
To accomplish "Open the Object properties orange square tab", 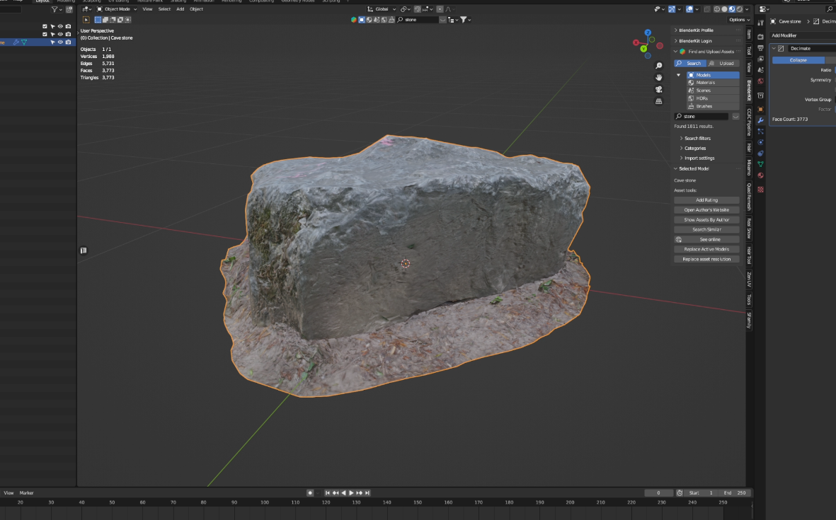I will click(x=760, y=109).
